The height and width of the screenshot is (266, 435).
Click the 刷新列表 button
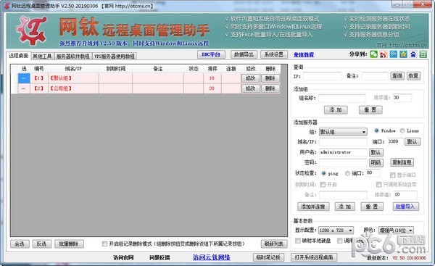pos(274,244)
